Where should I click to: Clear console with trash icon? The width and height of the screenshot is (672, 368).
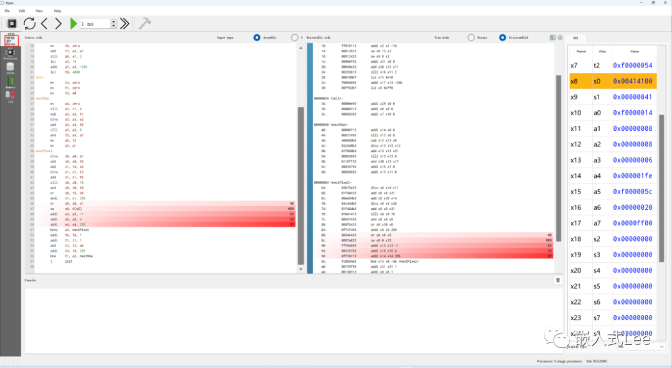click(x=558, y=280)
